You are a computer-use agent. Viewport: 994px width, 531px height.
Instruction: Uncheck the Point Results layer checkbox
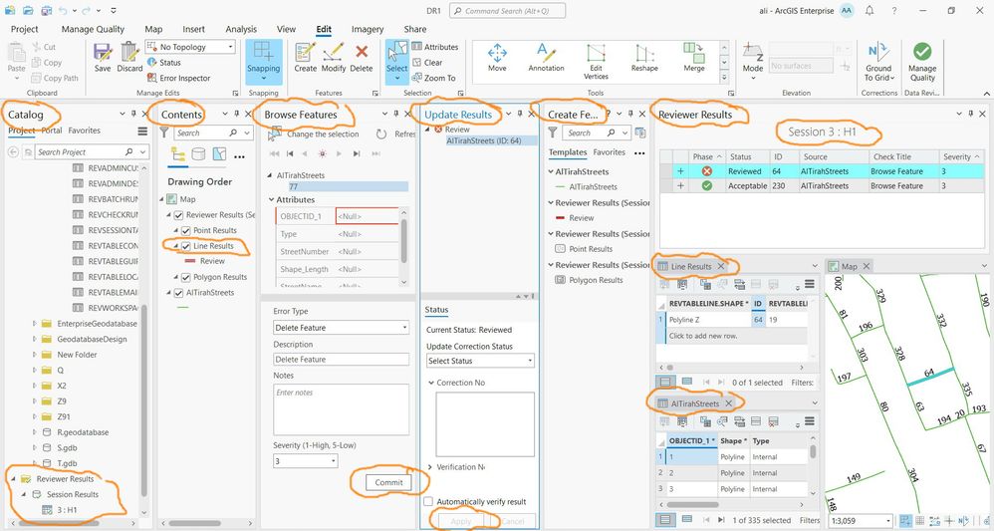tap(185, 230)
